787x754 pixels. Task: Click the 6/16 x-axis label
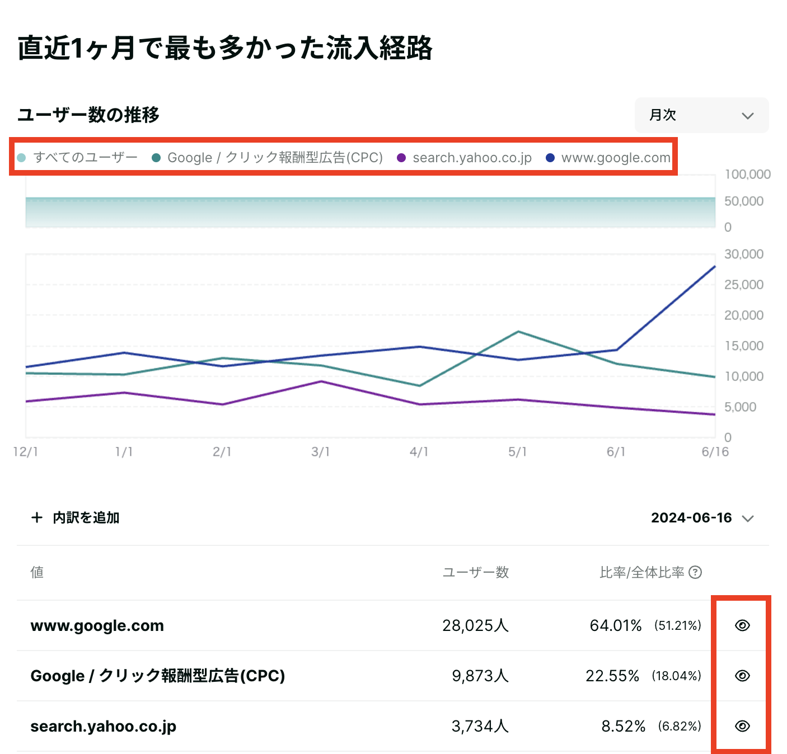[x=715, y=452]
